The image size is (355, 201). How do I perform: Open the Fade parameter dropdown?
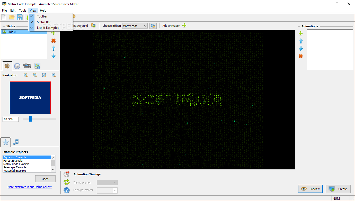[x=107, y=190]
